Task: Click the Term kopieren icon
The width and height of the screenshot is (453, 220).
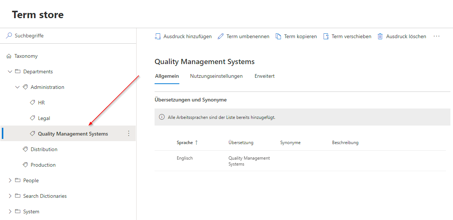Action: click(x=278, y=36)
